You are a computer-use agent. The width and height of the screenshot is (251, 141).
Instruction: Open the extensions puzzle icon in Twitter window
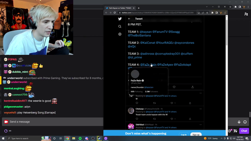click(212, 13)
